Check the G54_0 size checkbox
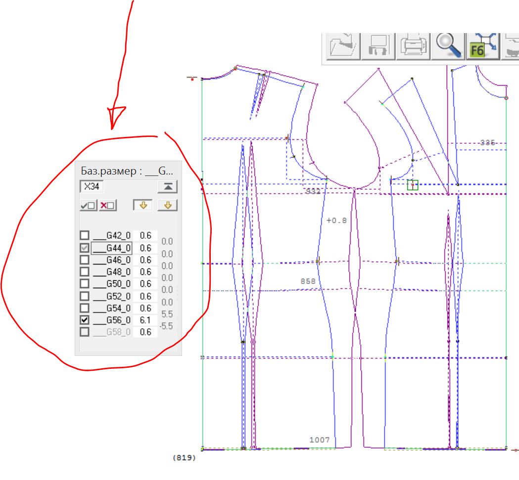Viewport: 519px width, 480px height. 85,308
